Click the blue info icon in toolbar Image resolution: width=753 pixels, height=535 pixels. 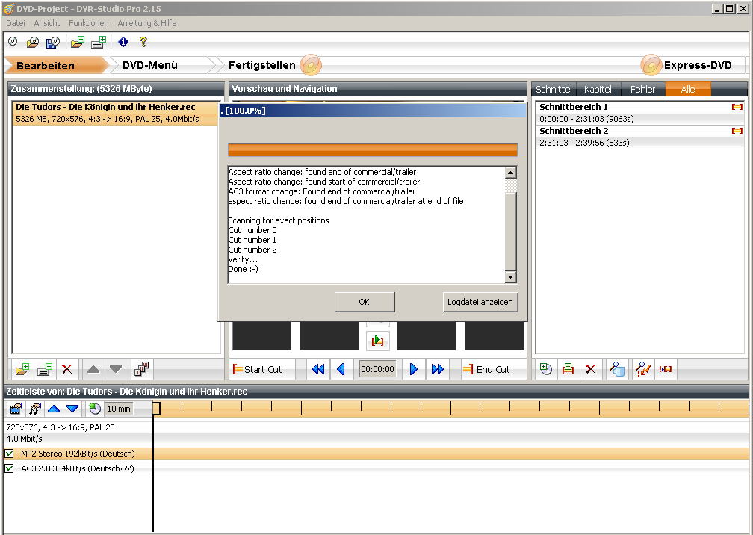123,42
